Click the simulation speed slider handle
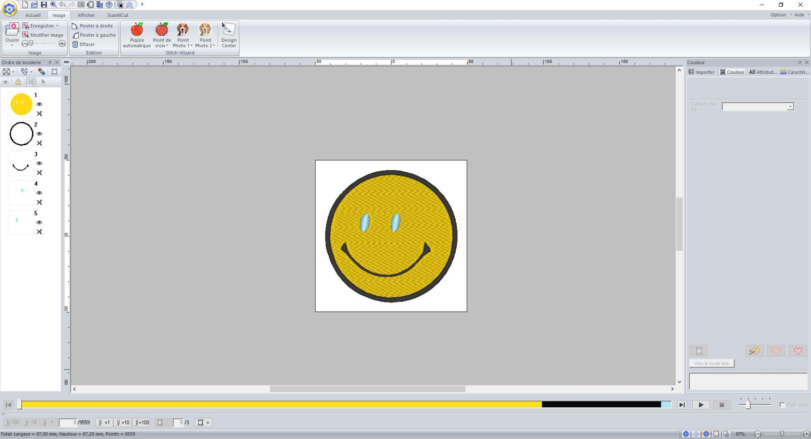This screenshot has width=811, height=439. 748,405
